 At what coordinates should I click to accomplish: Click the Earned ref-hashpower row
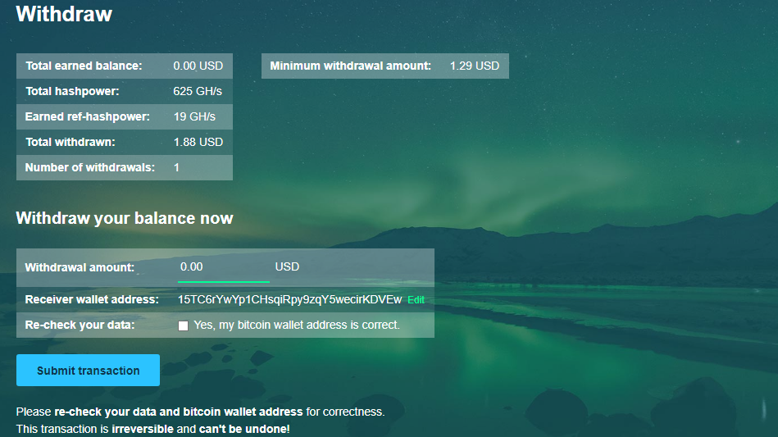125,116
